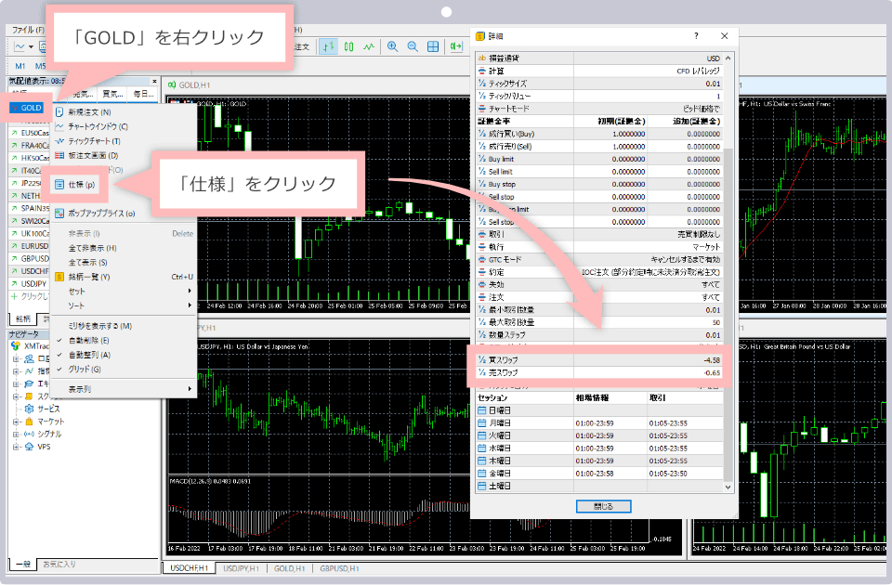This screenshot has width=892, height=585.
Task: Click the 閉じる button in dialog
Action: 604,506
